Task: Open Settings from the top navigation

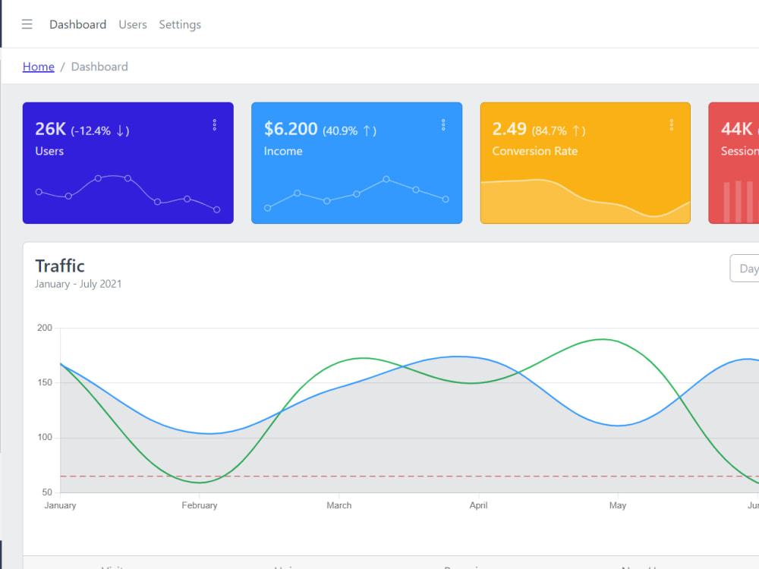Action: point(180,24)
